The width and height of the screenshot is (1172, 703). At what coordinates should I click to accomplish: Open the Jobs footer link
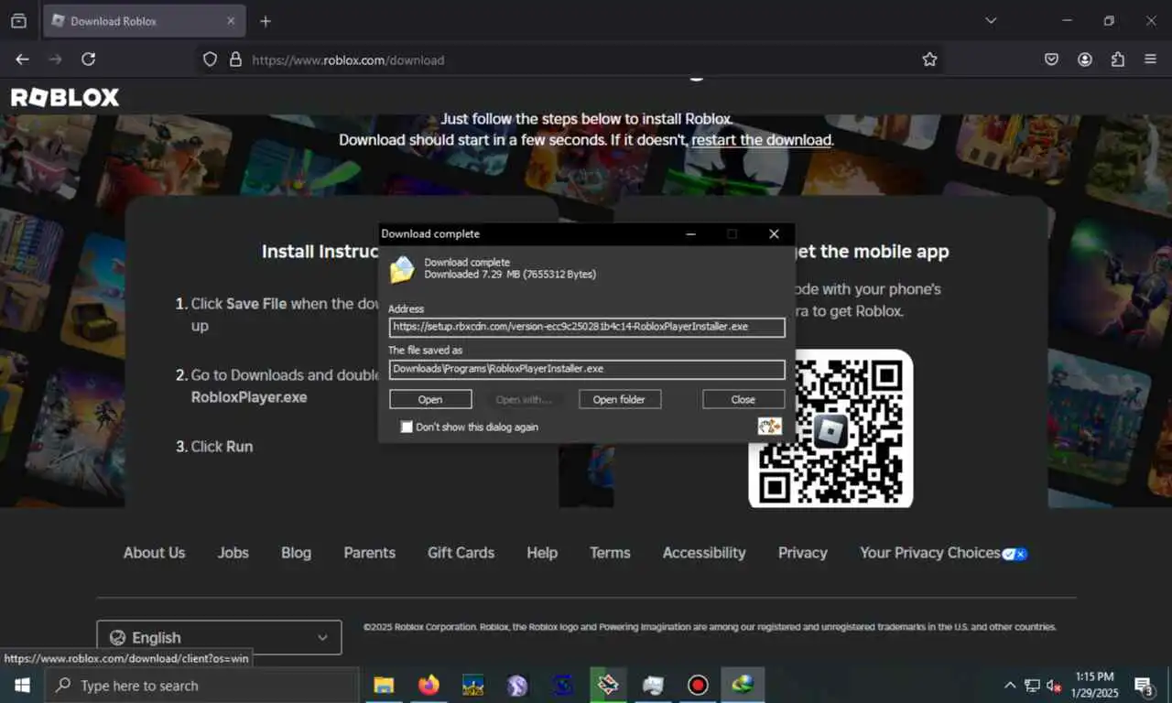[233, 553]
